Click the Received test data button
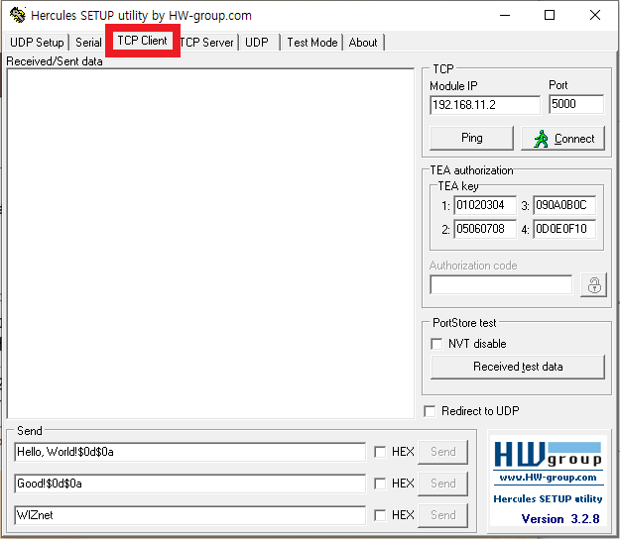Image resolution: width=620 pixels, height=539 pixels. coord(518,367)
